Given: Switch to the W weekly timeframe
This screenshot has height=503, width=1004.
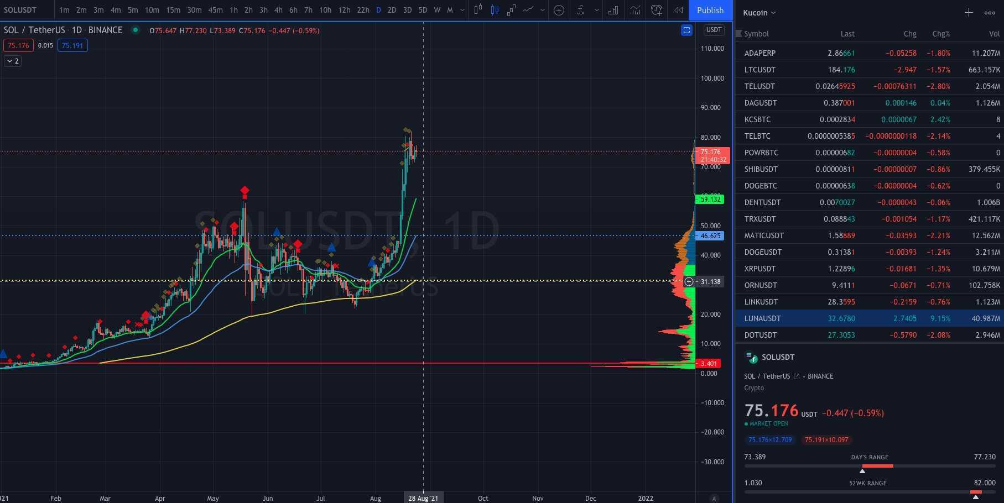Looking at the screenshot, I should click(437, 10).
